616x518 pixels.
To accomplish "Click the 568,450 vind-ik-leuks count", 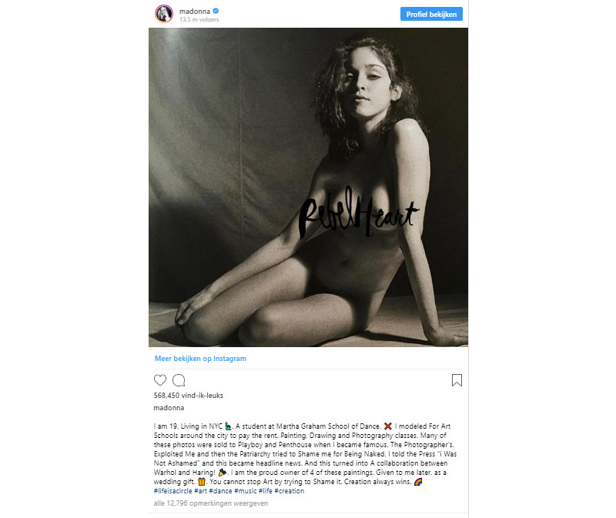I will pyautogui.click(x=188, y=396).
